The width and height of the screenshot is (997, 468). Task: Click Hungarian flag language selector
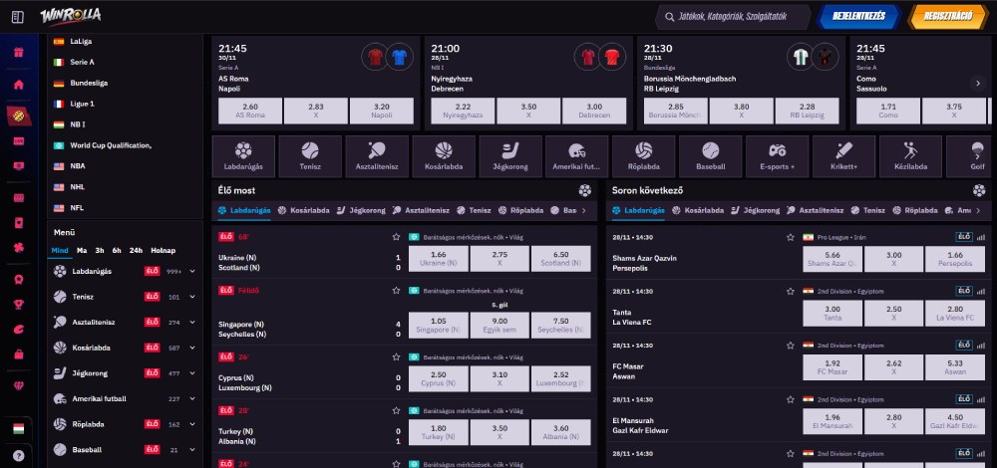tap(18, 428)
